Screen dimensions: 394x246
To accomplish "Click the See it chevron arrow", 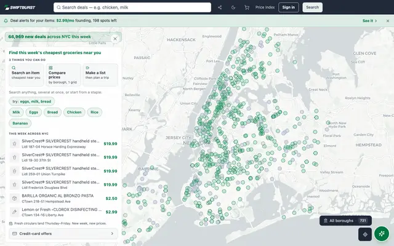I will click(x=376, y=21).
